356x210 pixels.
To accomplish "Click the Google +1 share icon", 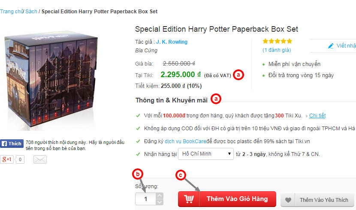I will (7, 159).
